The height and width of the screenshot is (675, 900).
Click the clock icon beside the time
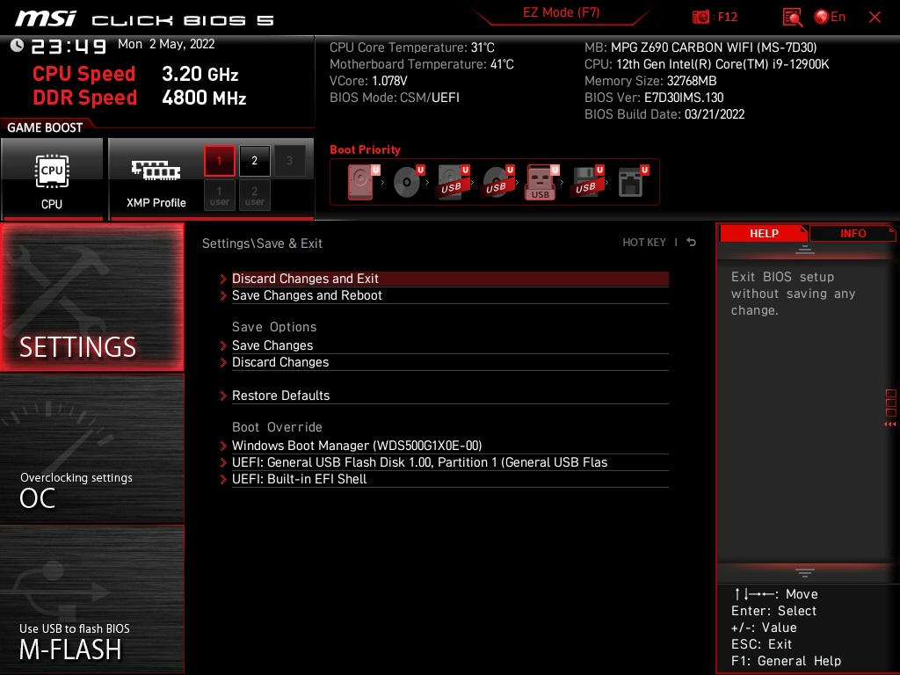coord(17,46)
